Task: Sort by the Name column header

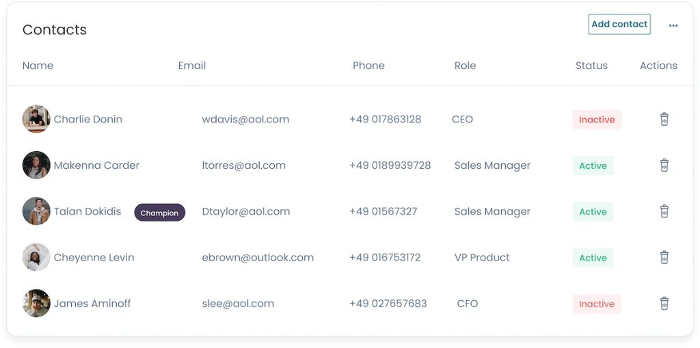Action: point(38,66)
